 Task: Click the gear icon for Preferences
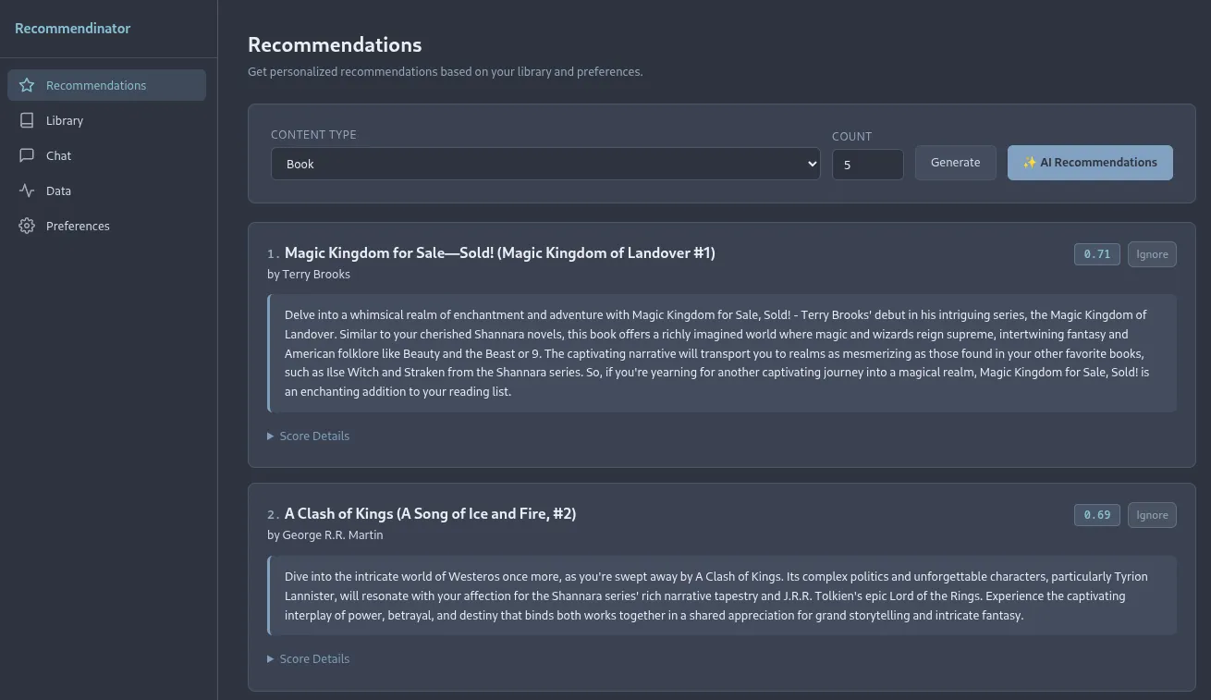[27, 226]
